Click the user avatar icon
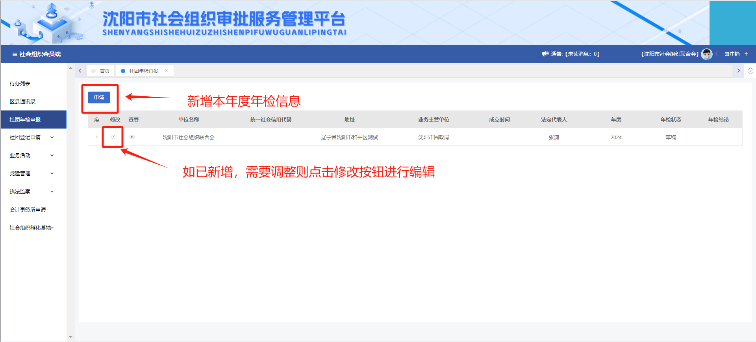Image resolution: width=756 pixels, height=342 pixels. click(707, 54)
